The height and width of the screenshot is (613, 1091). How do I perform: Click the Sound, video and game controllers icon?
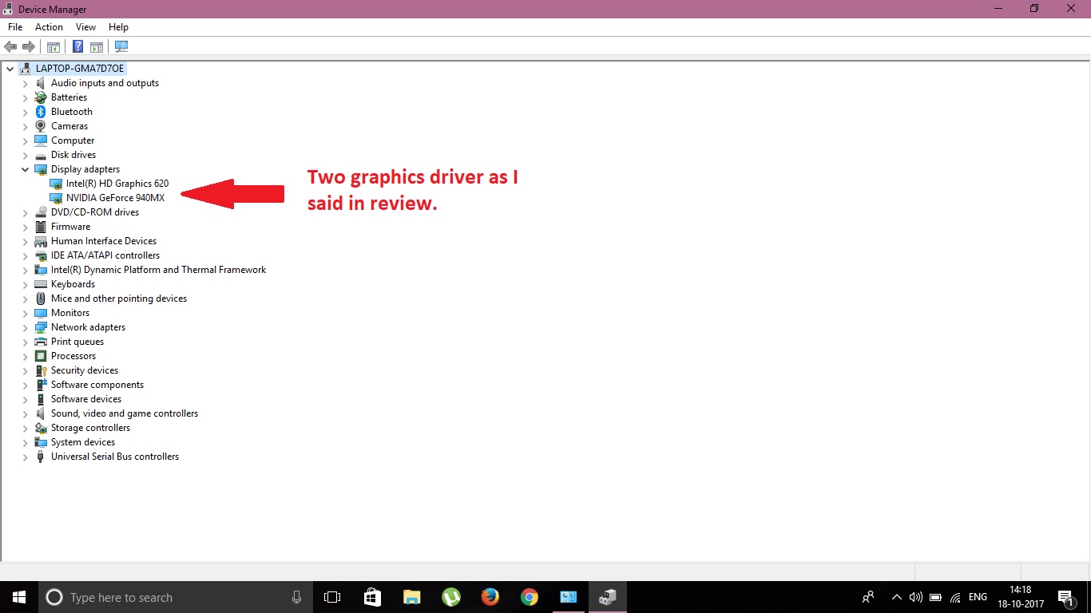(x=41, y=413)
